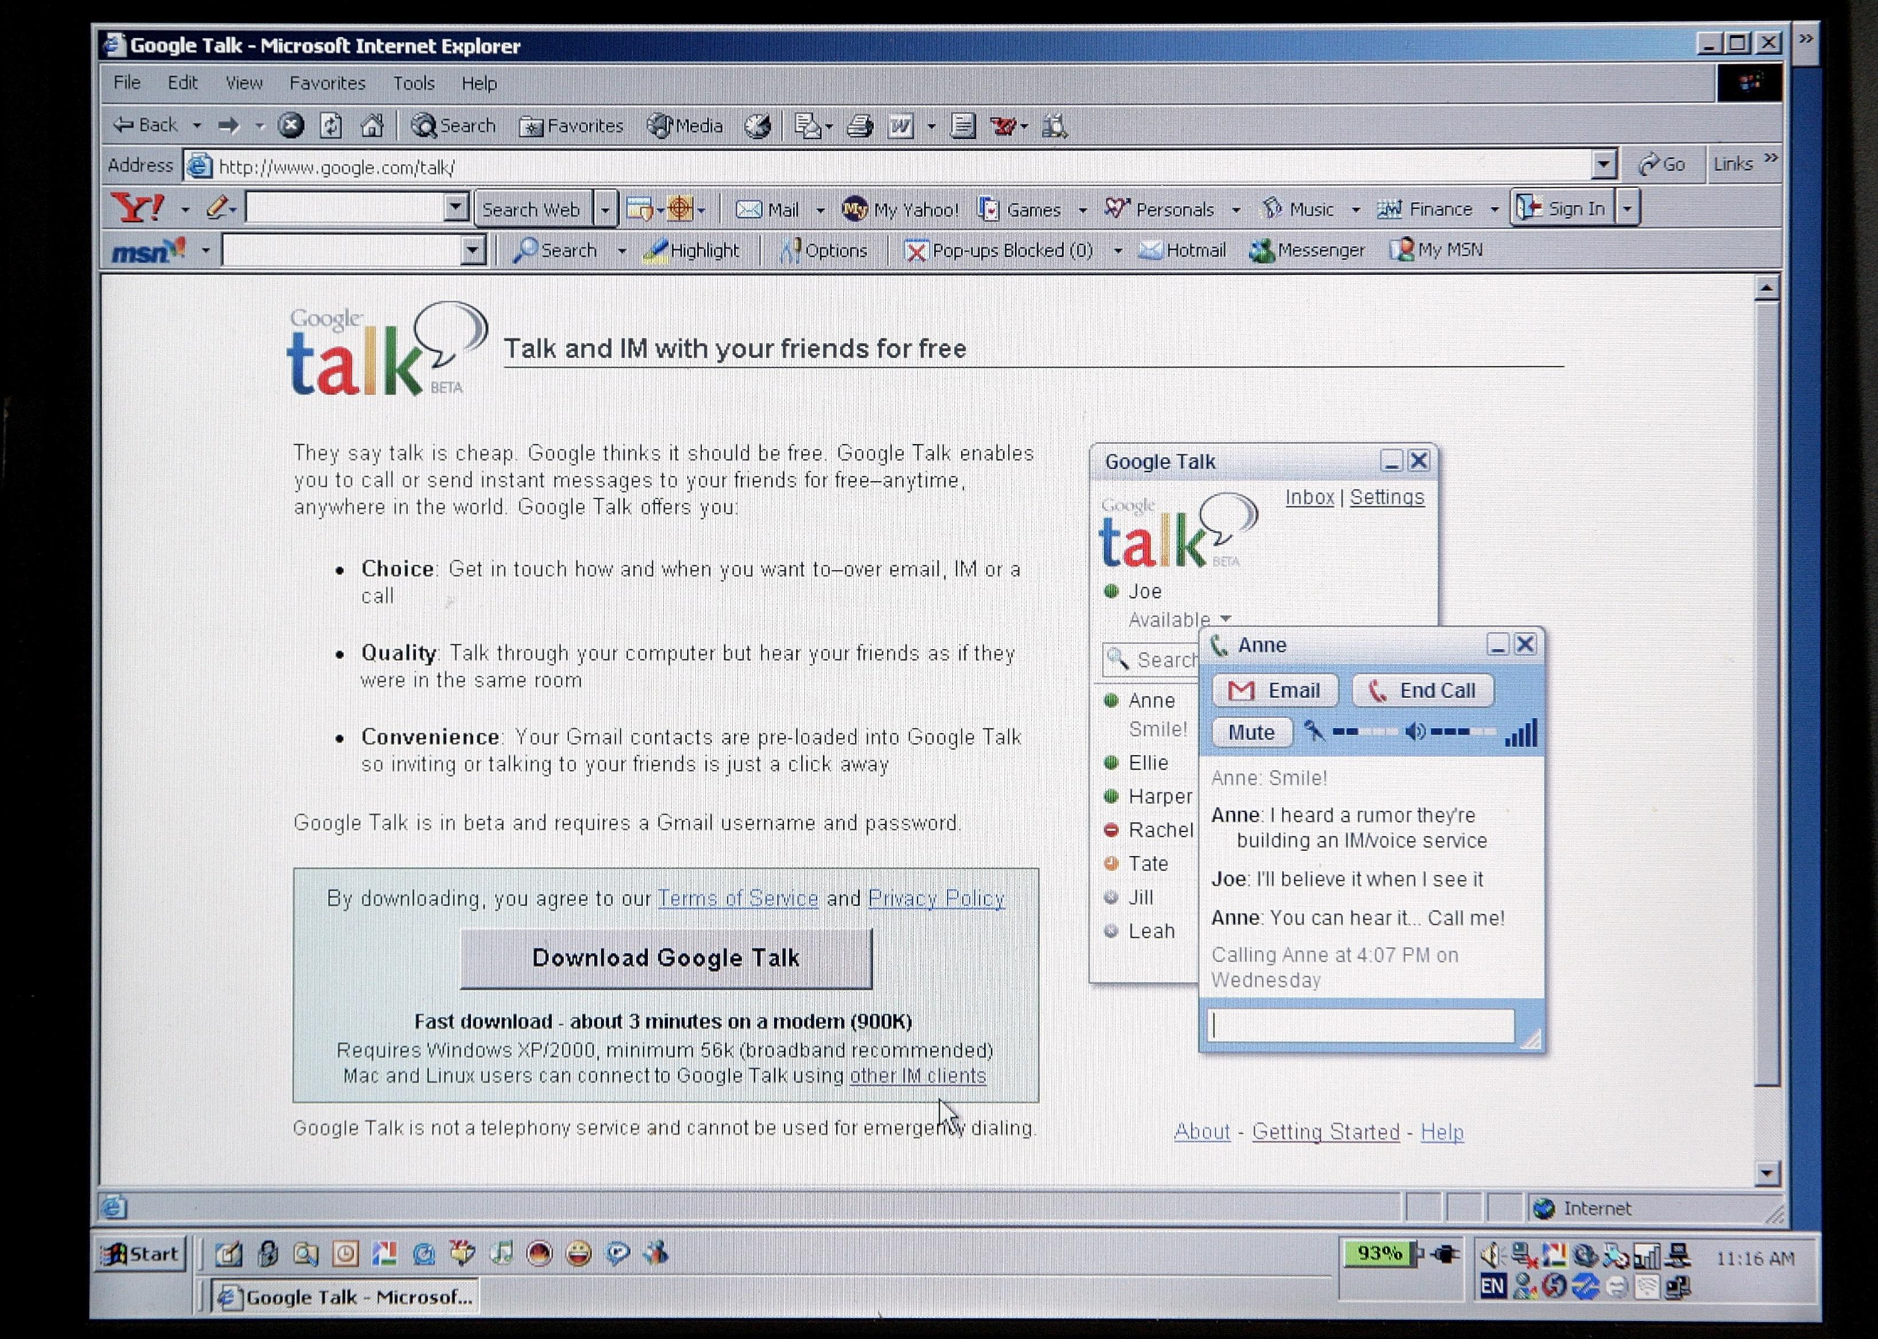The width and height of the screenshot is (1878, 1339).
Task: Click the Refresh page icon
Action: [x=331, y=126]
